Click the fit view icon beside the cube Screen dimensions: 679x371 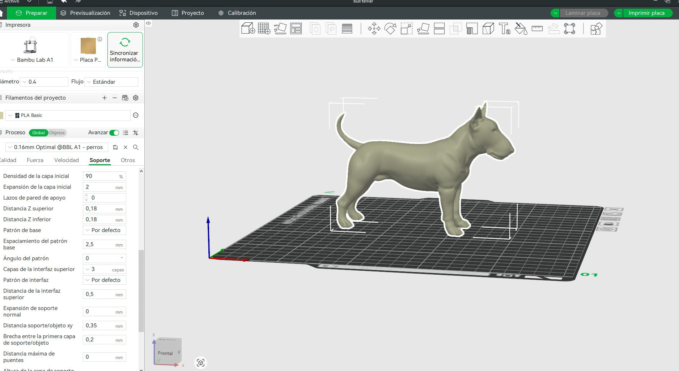[201, 362]
